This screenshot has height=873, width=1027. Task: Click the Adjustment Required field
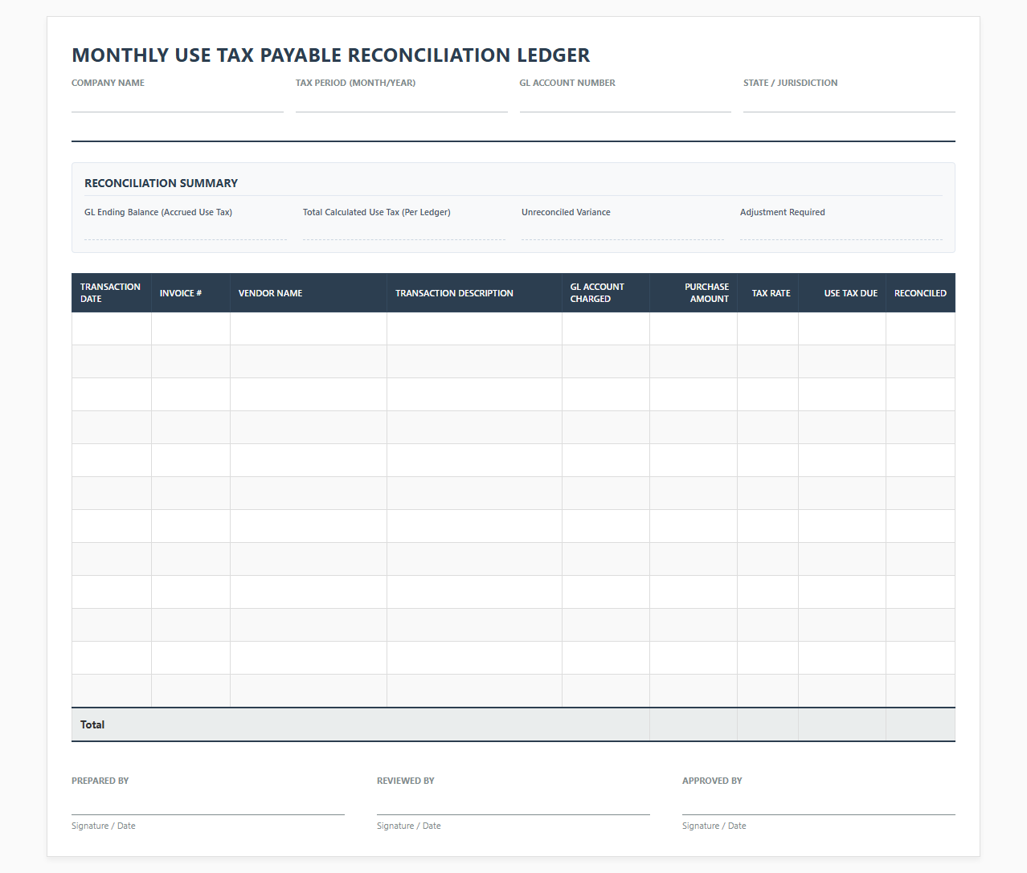(841, 230)
